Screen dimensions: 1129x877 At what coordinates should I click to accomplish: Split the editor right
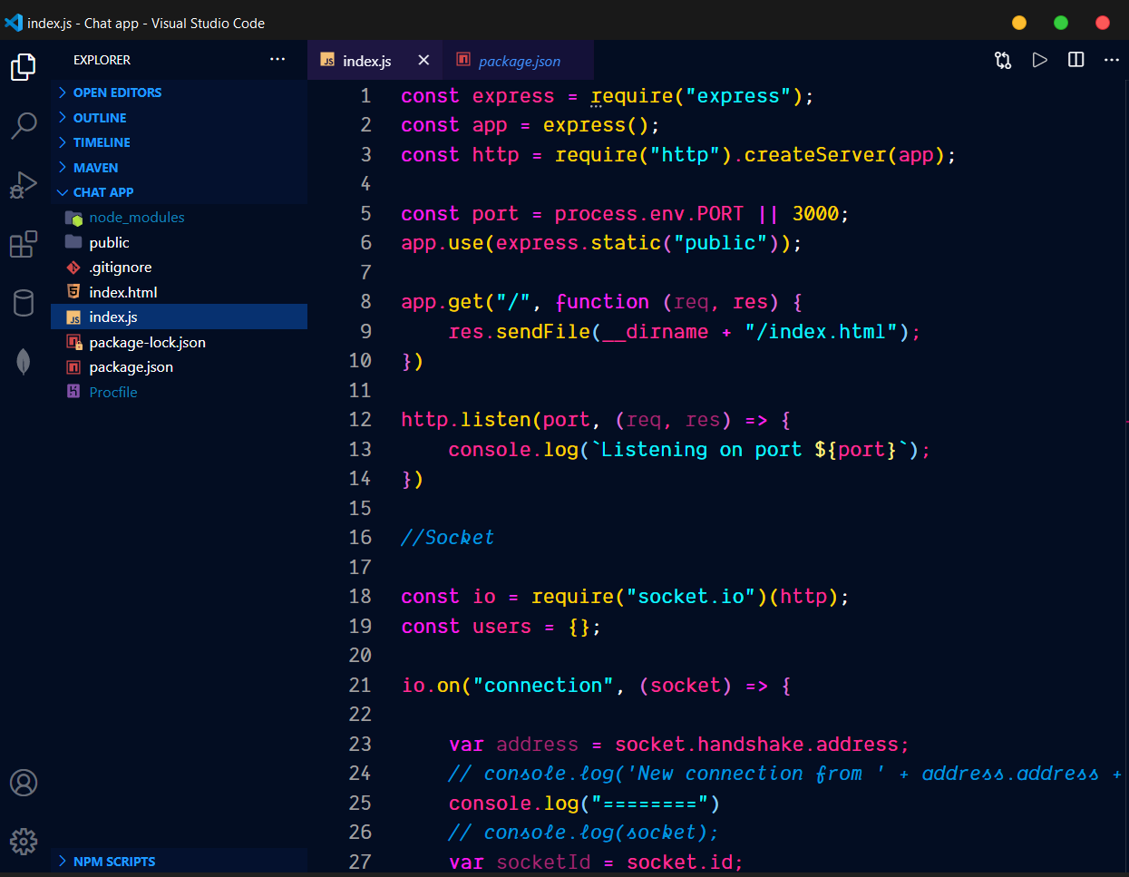1076,60
